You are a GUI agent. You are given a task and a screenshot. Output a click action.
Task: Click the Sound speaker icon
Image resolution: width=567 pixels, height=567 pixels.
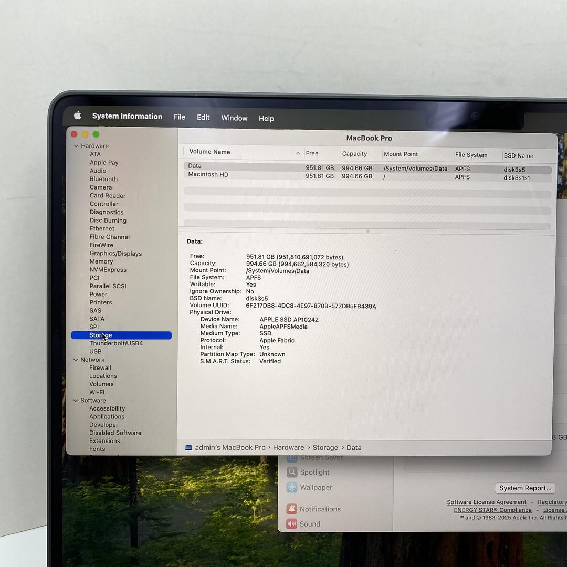point(292,524)
